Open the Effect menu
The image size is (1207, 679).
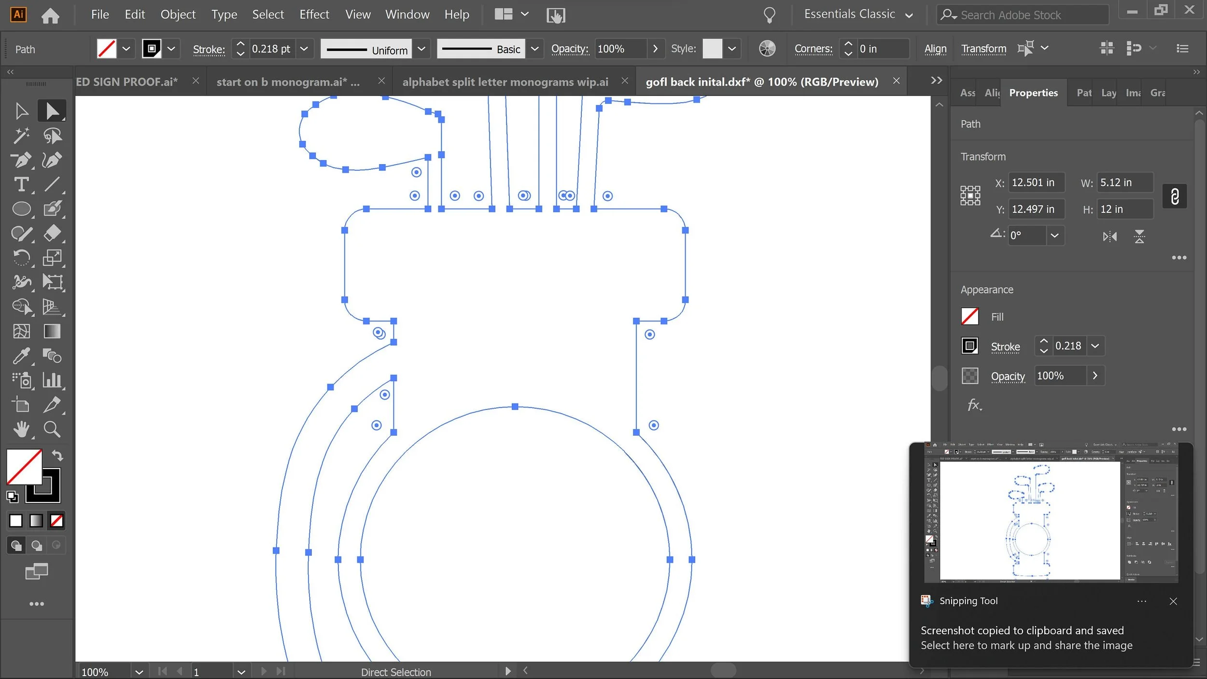point(314,14)
